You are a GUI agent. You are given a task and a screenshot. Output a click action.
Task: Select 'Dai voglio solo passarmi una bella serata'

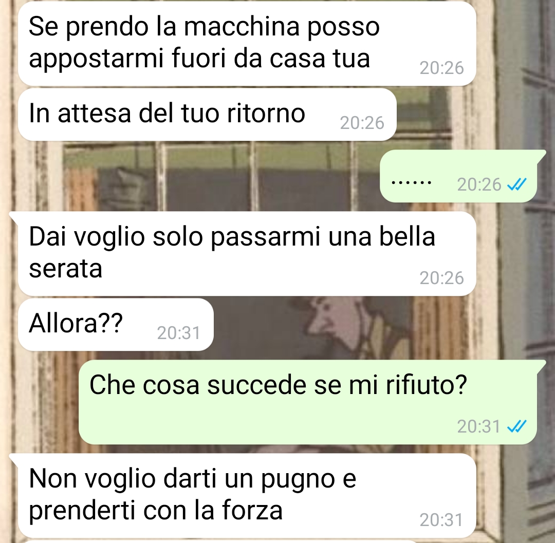tap(247, 254)
